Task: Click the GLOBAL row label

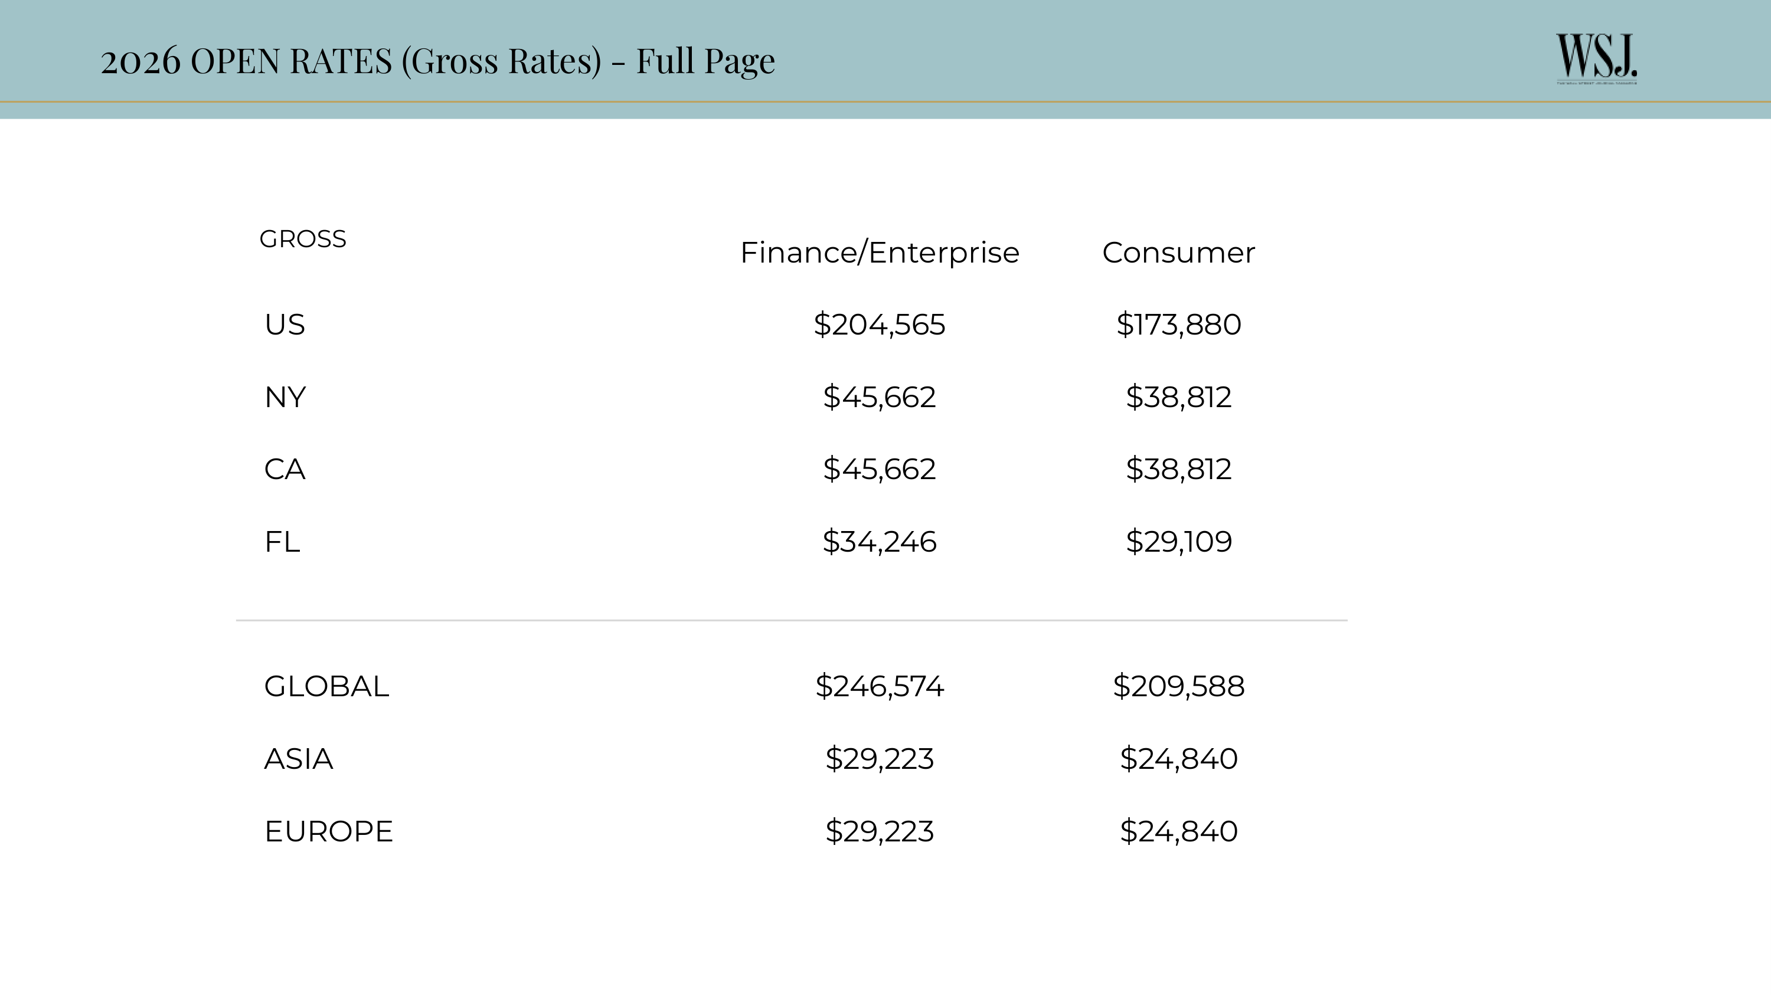Action: pos(326,687)
